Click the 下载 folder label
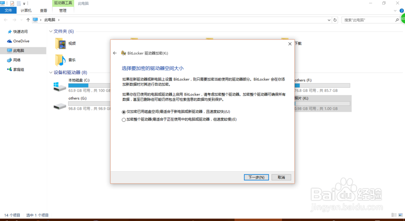Screen dimensions: 405x221 point(298,43)
